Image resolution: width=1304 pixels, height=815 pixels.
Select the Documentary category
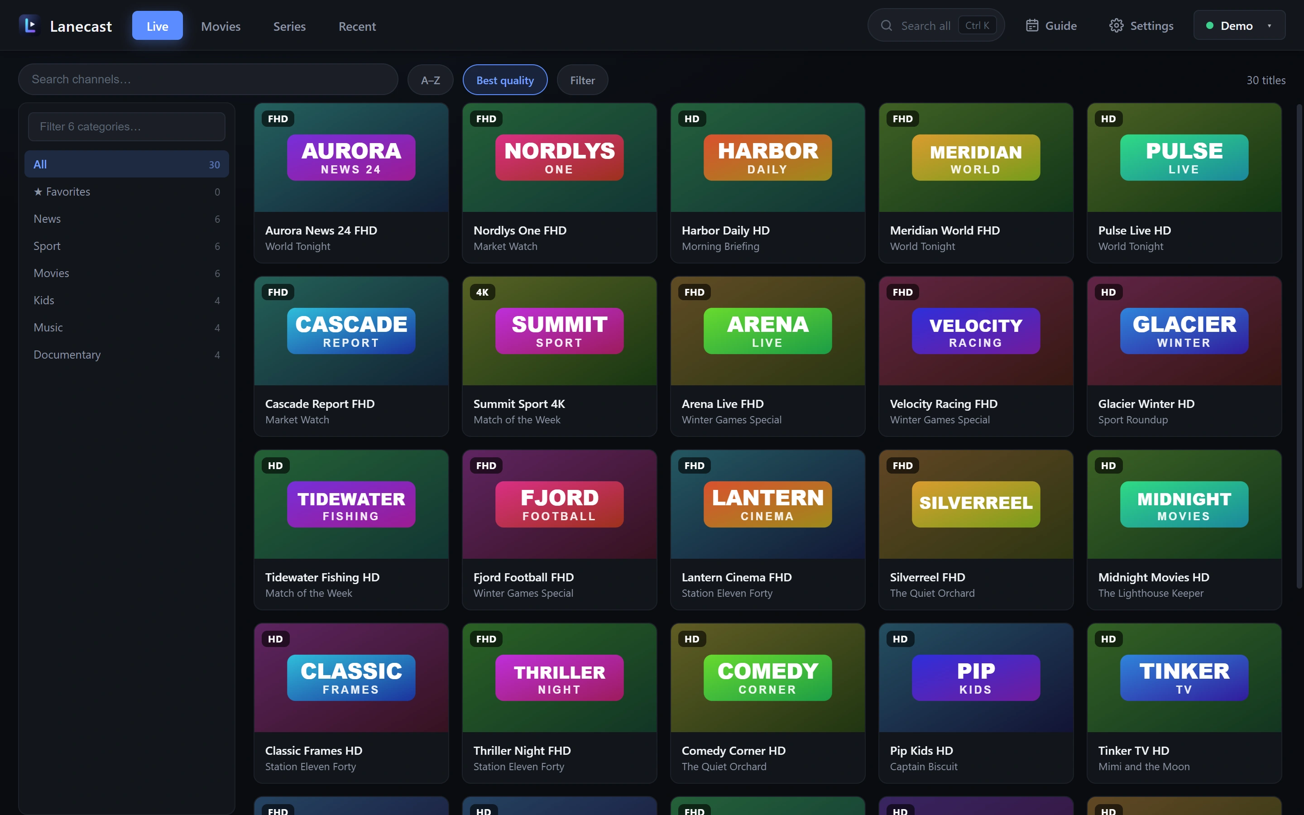pyautogui.click(x=127, y=355)
